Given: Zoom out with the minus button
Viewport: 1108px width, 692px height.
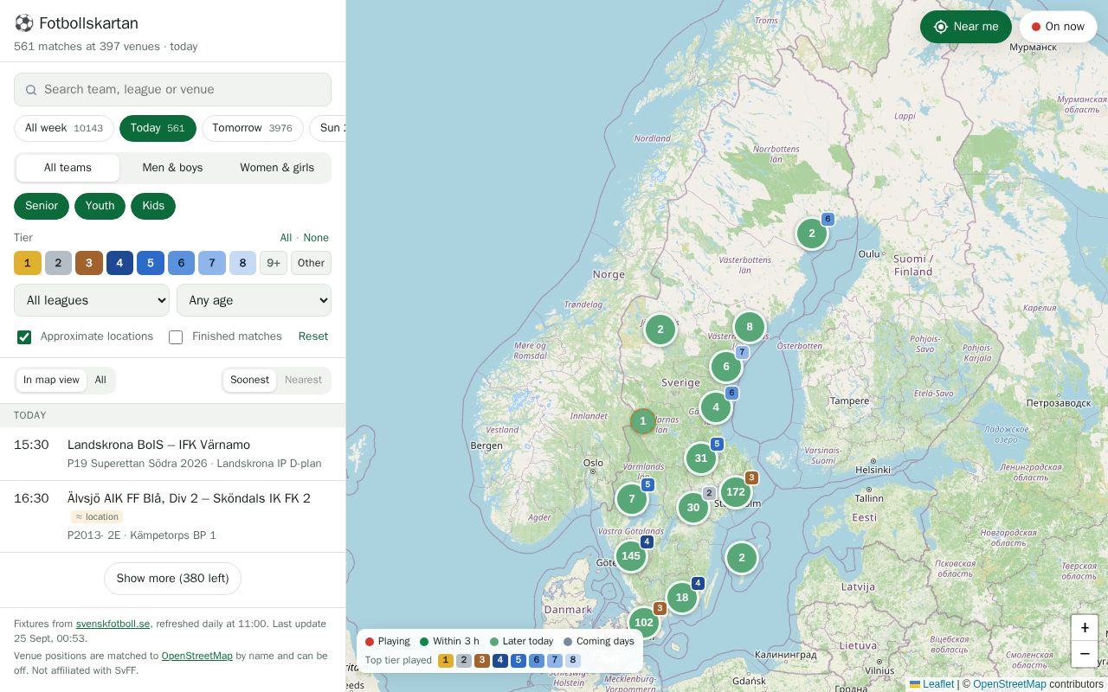Looking at the screenshot, I should tap(1085, 654).
